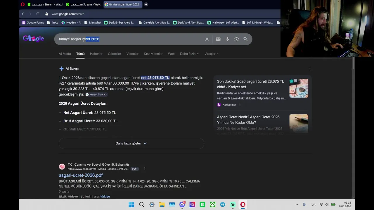Open the Halloween Lofi Alert bookmark

coord(223,22)
